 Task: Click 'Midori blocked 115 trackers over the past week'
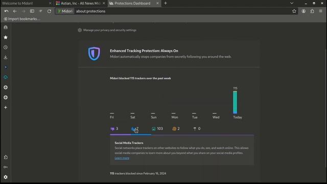(x=141, y=78)
